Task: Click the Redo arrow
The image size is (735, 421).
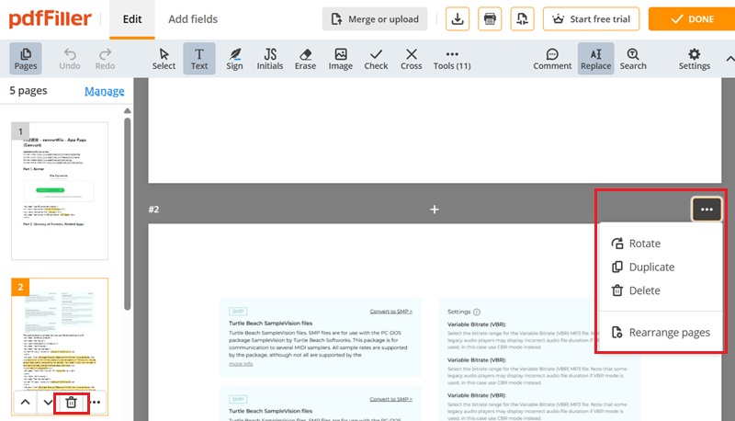Action: tap(105, 59)
